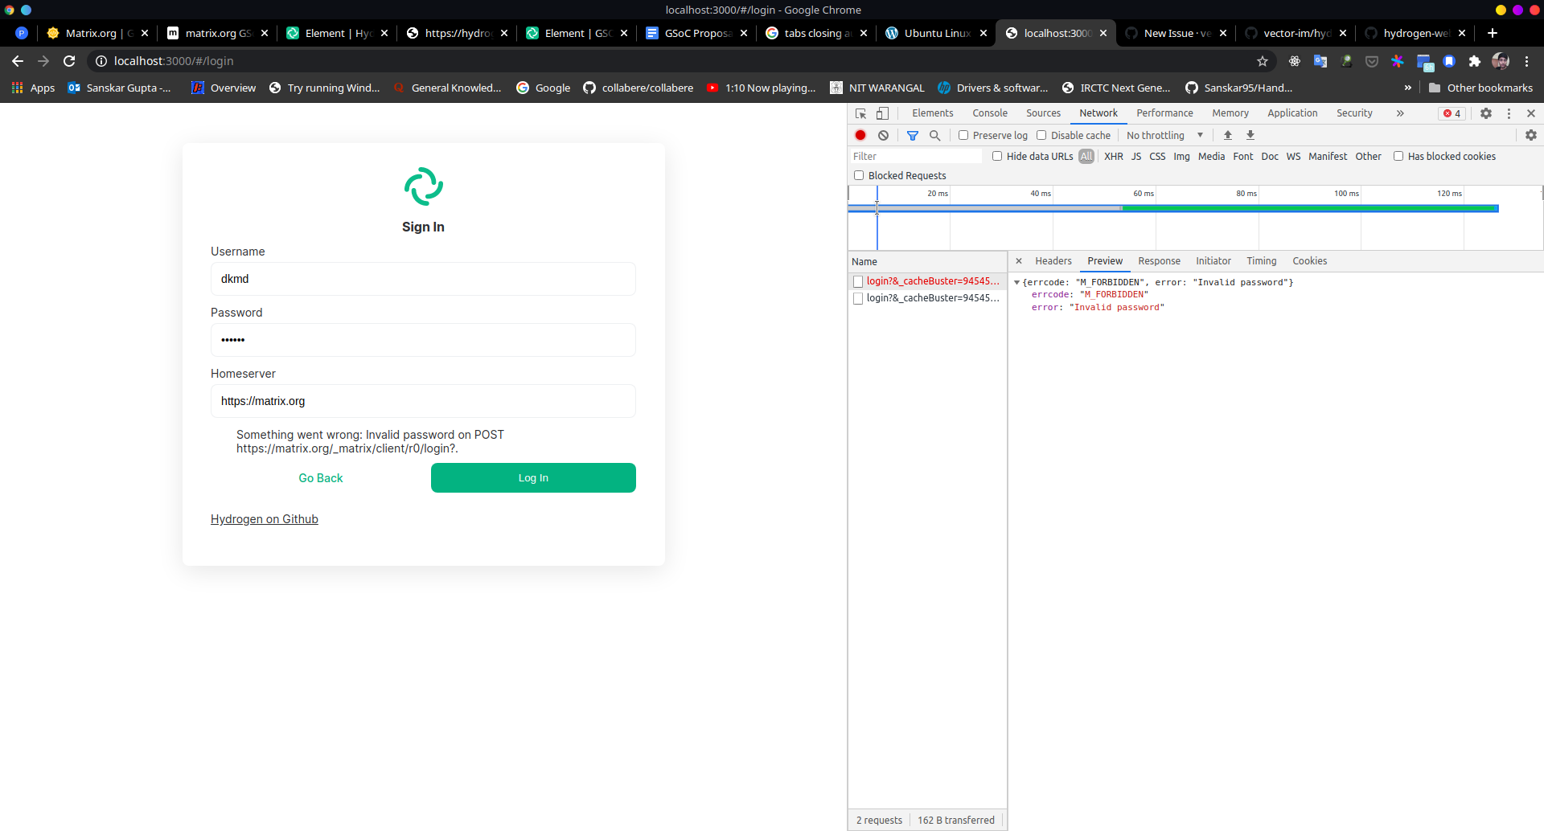
Task: Open the No throttling dropdown
Action: [x=1164, y=135]
